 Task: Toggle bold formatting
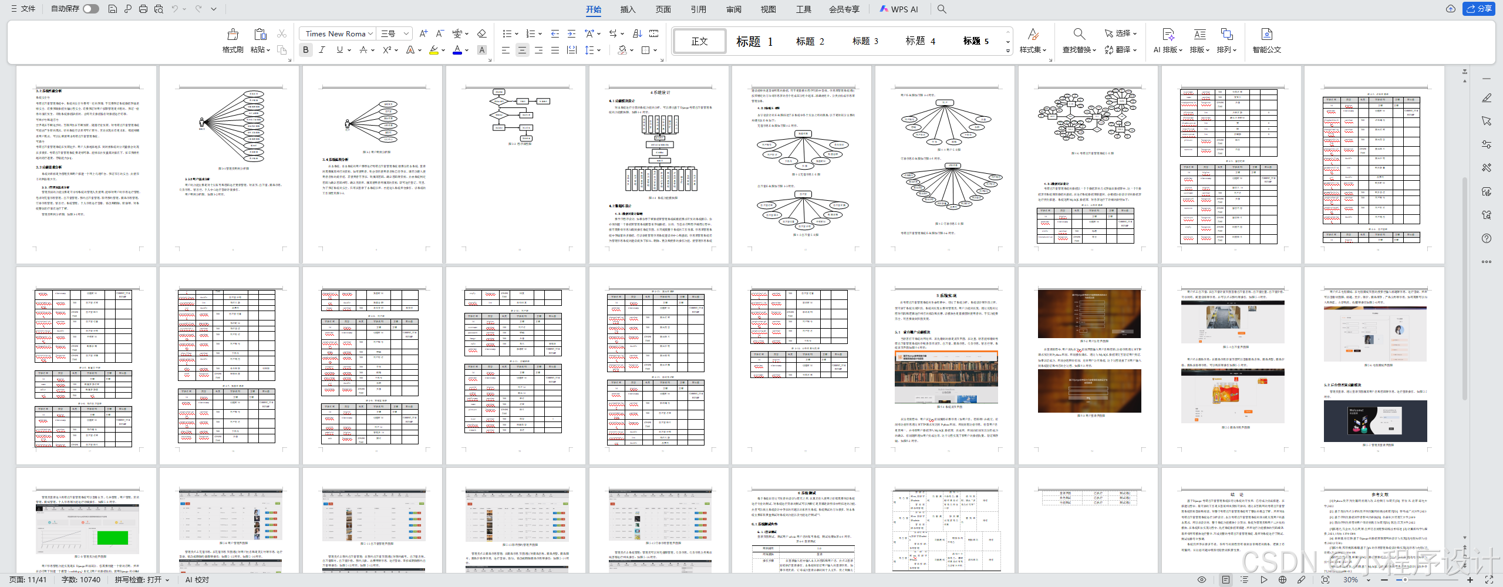305,50
